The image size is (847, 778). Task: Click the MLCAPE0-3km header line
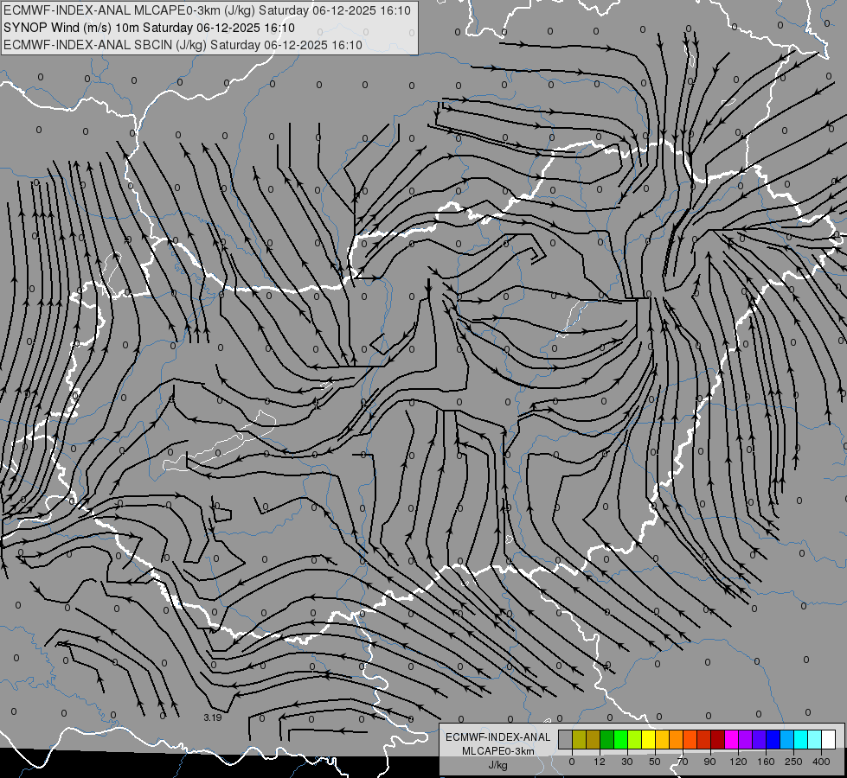click(x=207, y=10)
